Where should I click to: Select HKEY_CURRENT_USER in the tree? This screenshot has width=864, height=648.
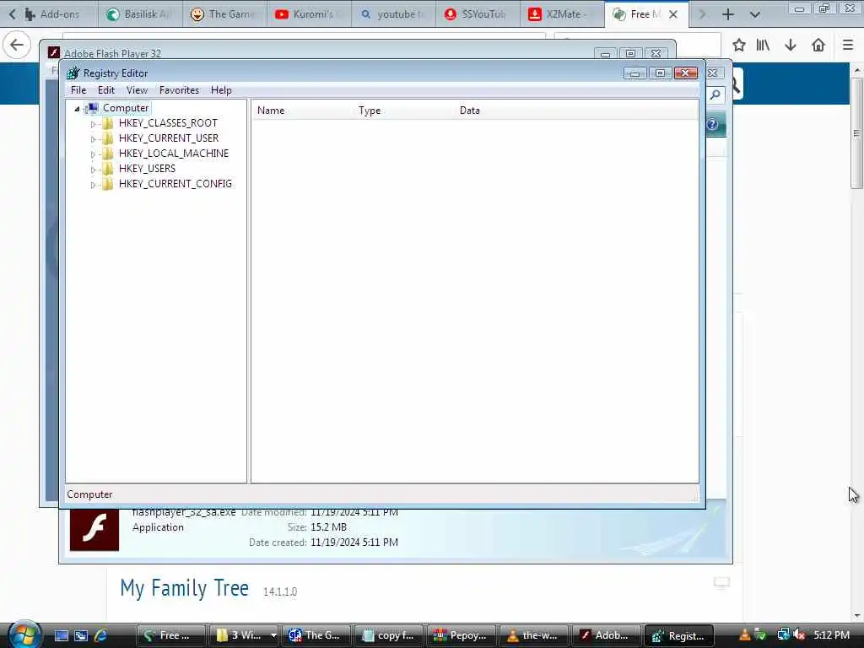[x=169, y=138]
